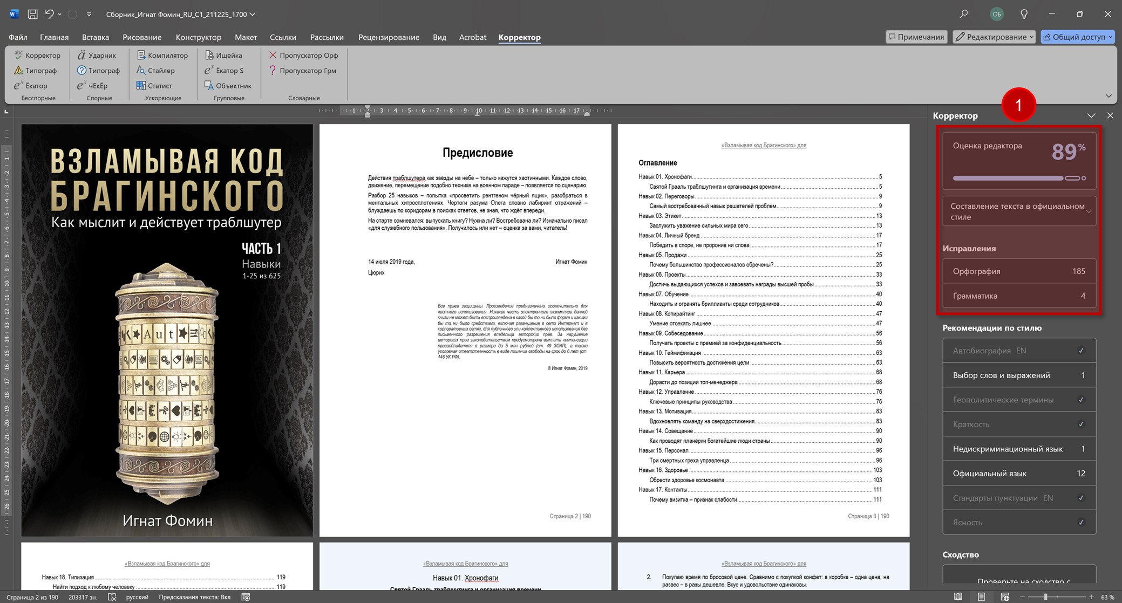Image resolution: width=1122 pixels, height=603 pixels.
Task: Click the Undo arrow icon
Action: 49,14
